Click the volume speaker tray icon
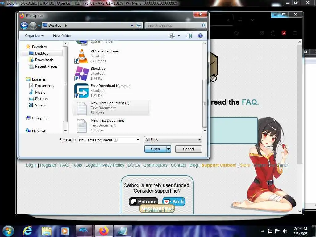This screenshot has width=316, height=237. pyautogui.click(x=285, y=231)
